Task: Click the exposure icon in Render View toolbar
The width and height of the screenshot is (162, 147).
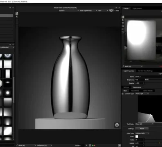Action: [111, 11]
